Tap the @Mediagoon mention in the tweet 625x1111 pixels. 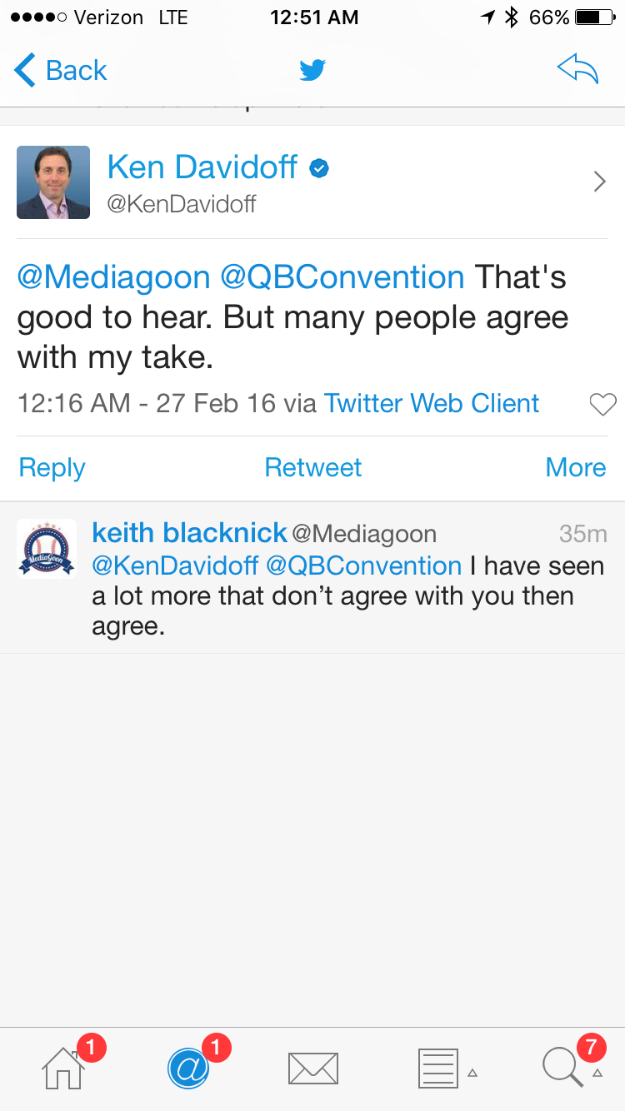[x=113, y=277]
